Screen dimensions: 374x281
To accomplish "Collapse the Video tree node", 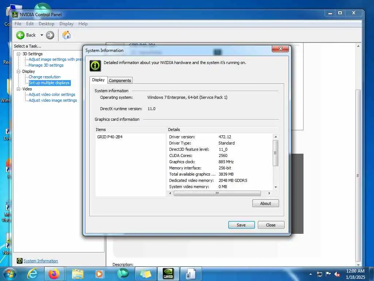I will 18,89.
